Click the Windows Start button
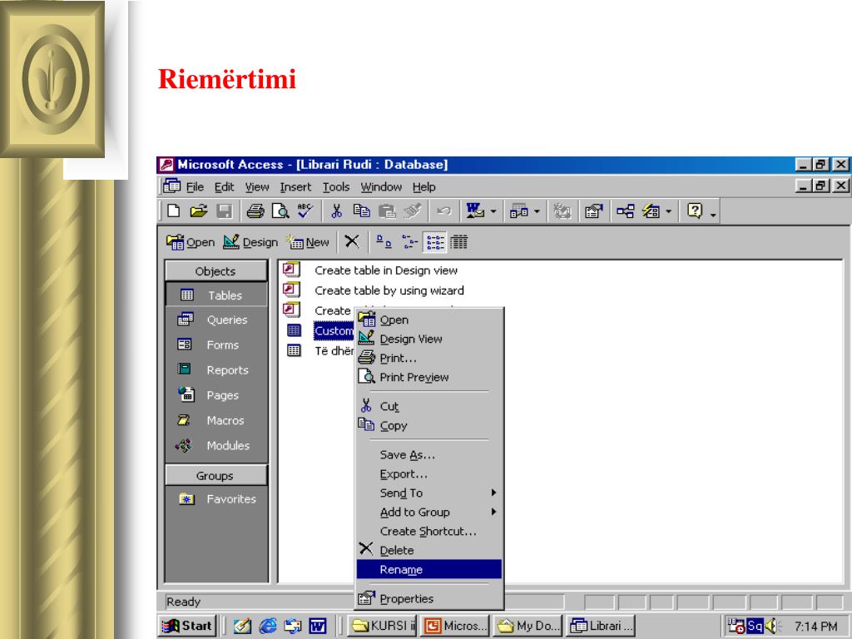This screenshot has height=639, width=852. click(187, 626)
